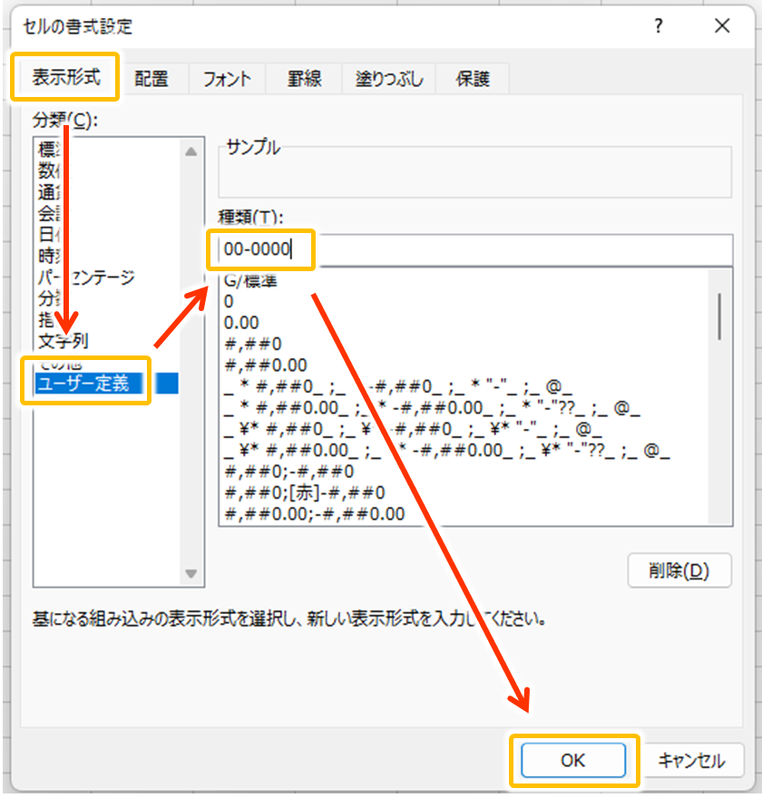The height and width of the screenshot is (798, 762).
Task: Click the help question mark icon
Action: (659, 26)
